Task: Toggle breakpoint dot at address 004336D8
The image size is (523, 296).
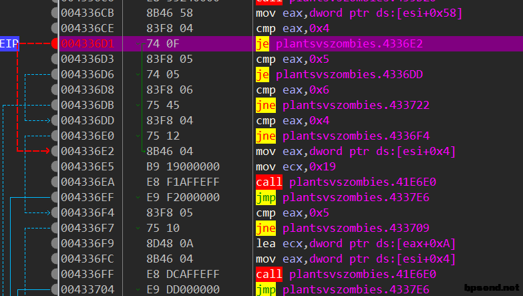Action: click(x=55, y=90)
